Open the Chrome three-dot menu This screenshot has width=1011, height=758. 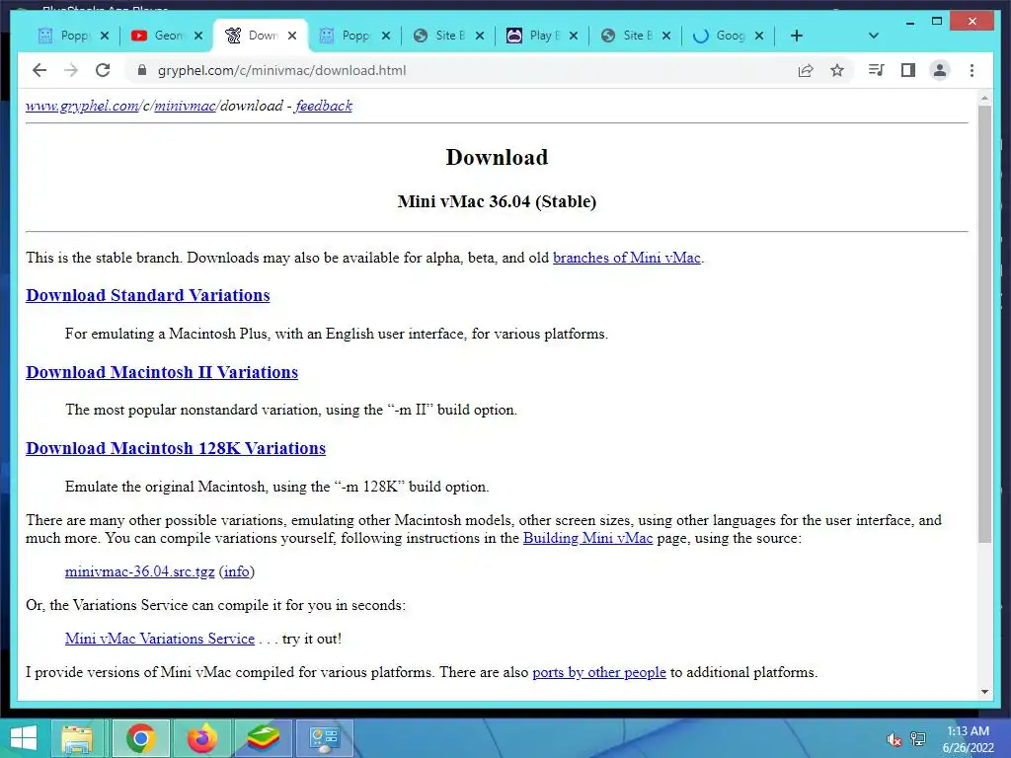point(972,70)
